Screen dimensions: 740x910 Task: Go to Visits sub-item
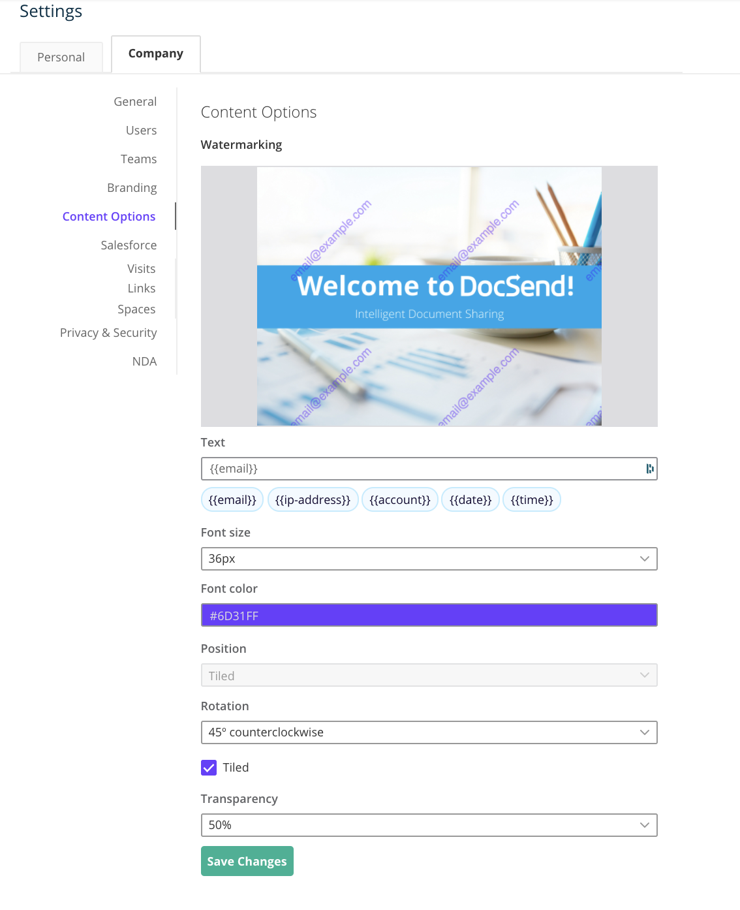click(142, 269)
